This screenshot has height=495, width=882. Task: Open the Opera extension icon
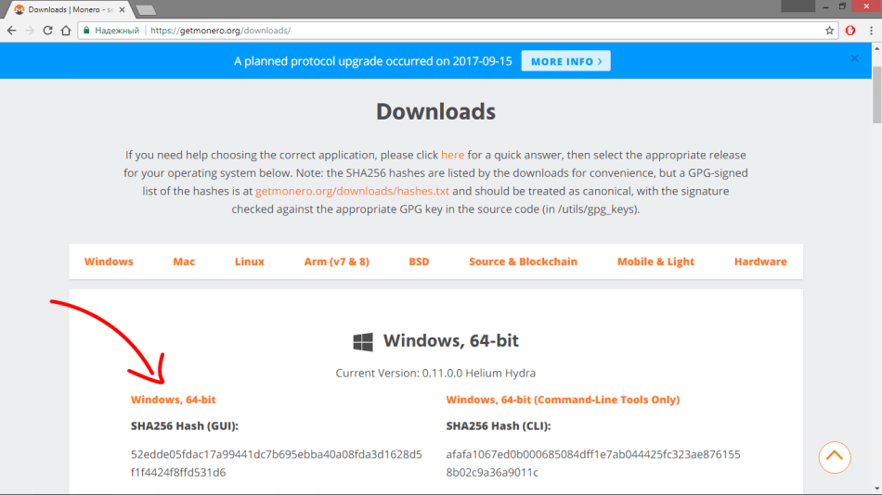point(850,31)
